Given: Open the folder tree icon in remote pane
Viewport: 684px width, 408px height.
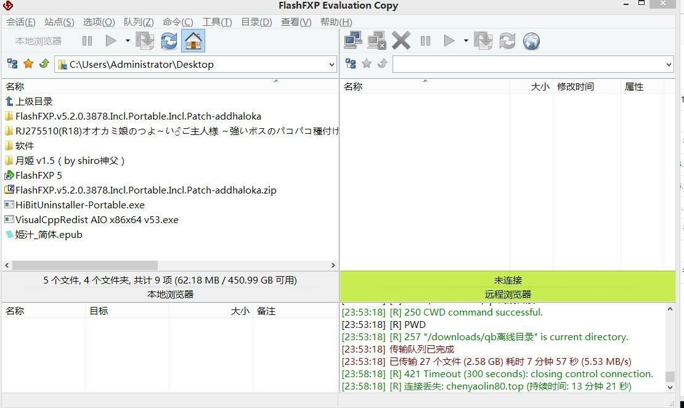Looking at the screenshot, I should click(351, 64).
